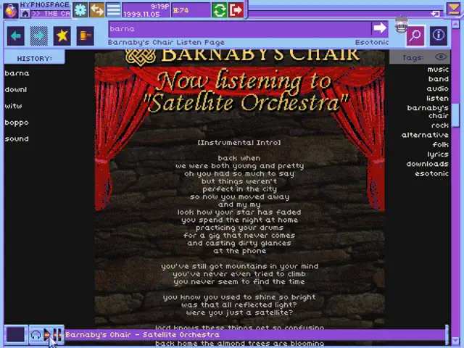
Task: Open the HypnOS orb main menu icon
Action: [11, 11]
